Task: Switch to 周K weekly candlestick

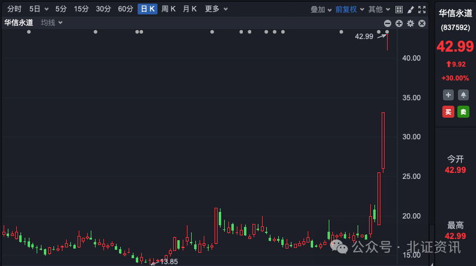Action: pos(168,9)
